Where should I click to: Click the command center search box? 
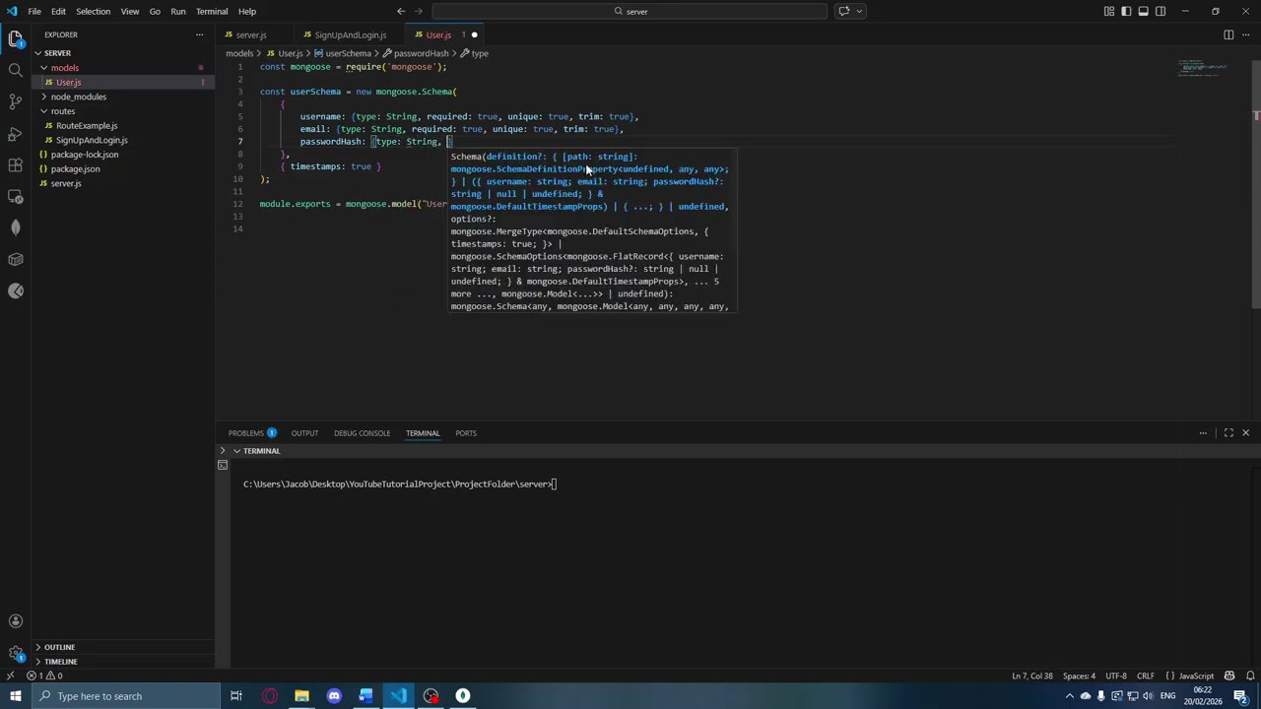tap(630, 11)
